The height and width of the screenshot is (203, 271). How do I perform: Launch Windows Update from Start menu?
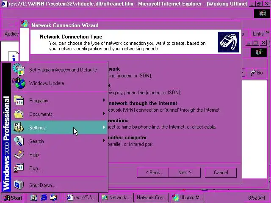pyautogui.click(x=59, y=83)
